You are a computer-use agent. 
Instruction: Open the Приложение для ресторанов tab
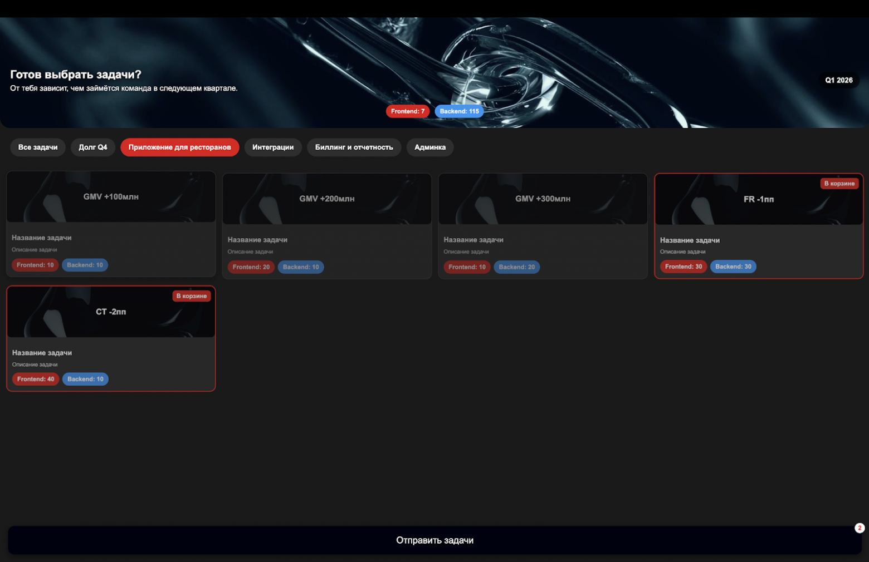tap(179, 147)
